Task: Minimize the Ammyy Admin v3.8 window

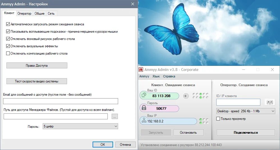Action: coord(244,70)
